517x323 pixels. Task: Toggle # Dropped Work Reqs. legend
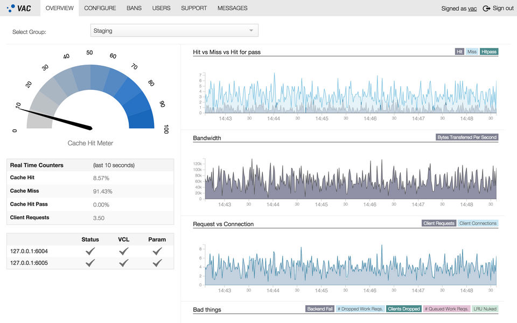360,309
